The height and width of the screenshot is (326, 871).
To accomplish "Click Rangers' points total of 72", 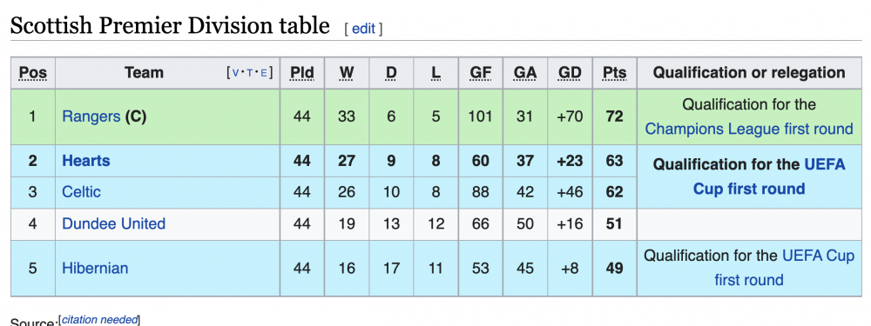I will [x=614, y=116].
